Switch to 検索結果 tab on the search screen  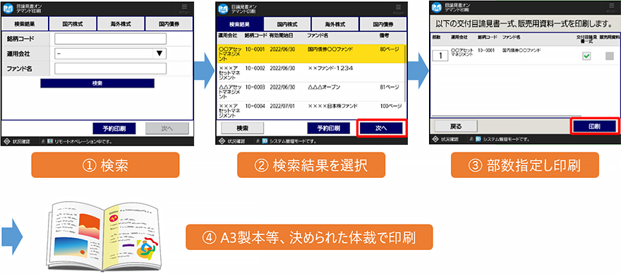[25, 24]
